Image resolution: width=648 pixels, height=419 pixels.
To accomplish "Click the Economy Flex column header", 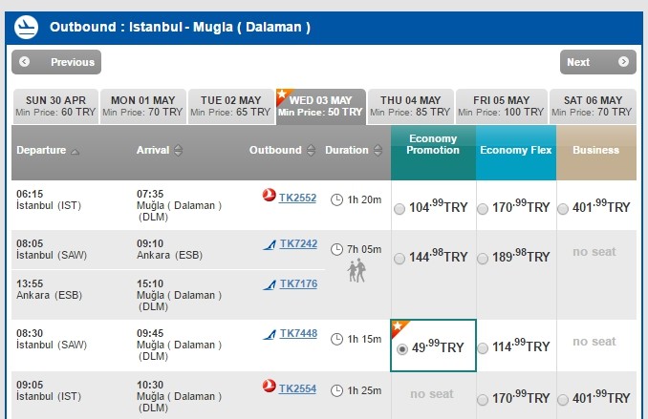I will (x=516, y=150).
